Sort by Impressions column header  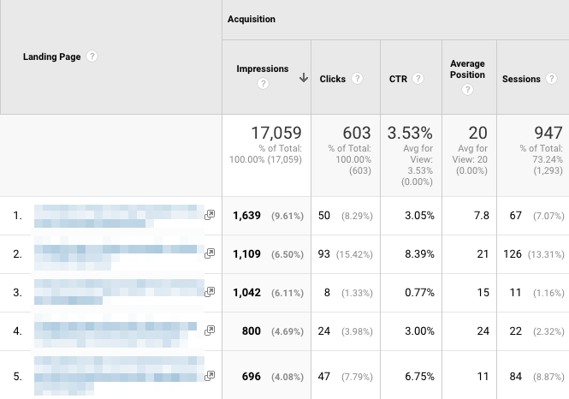263,68
